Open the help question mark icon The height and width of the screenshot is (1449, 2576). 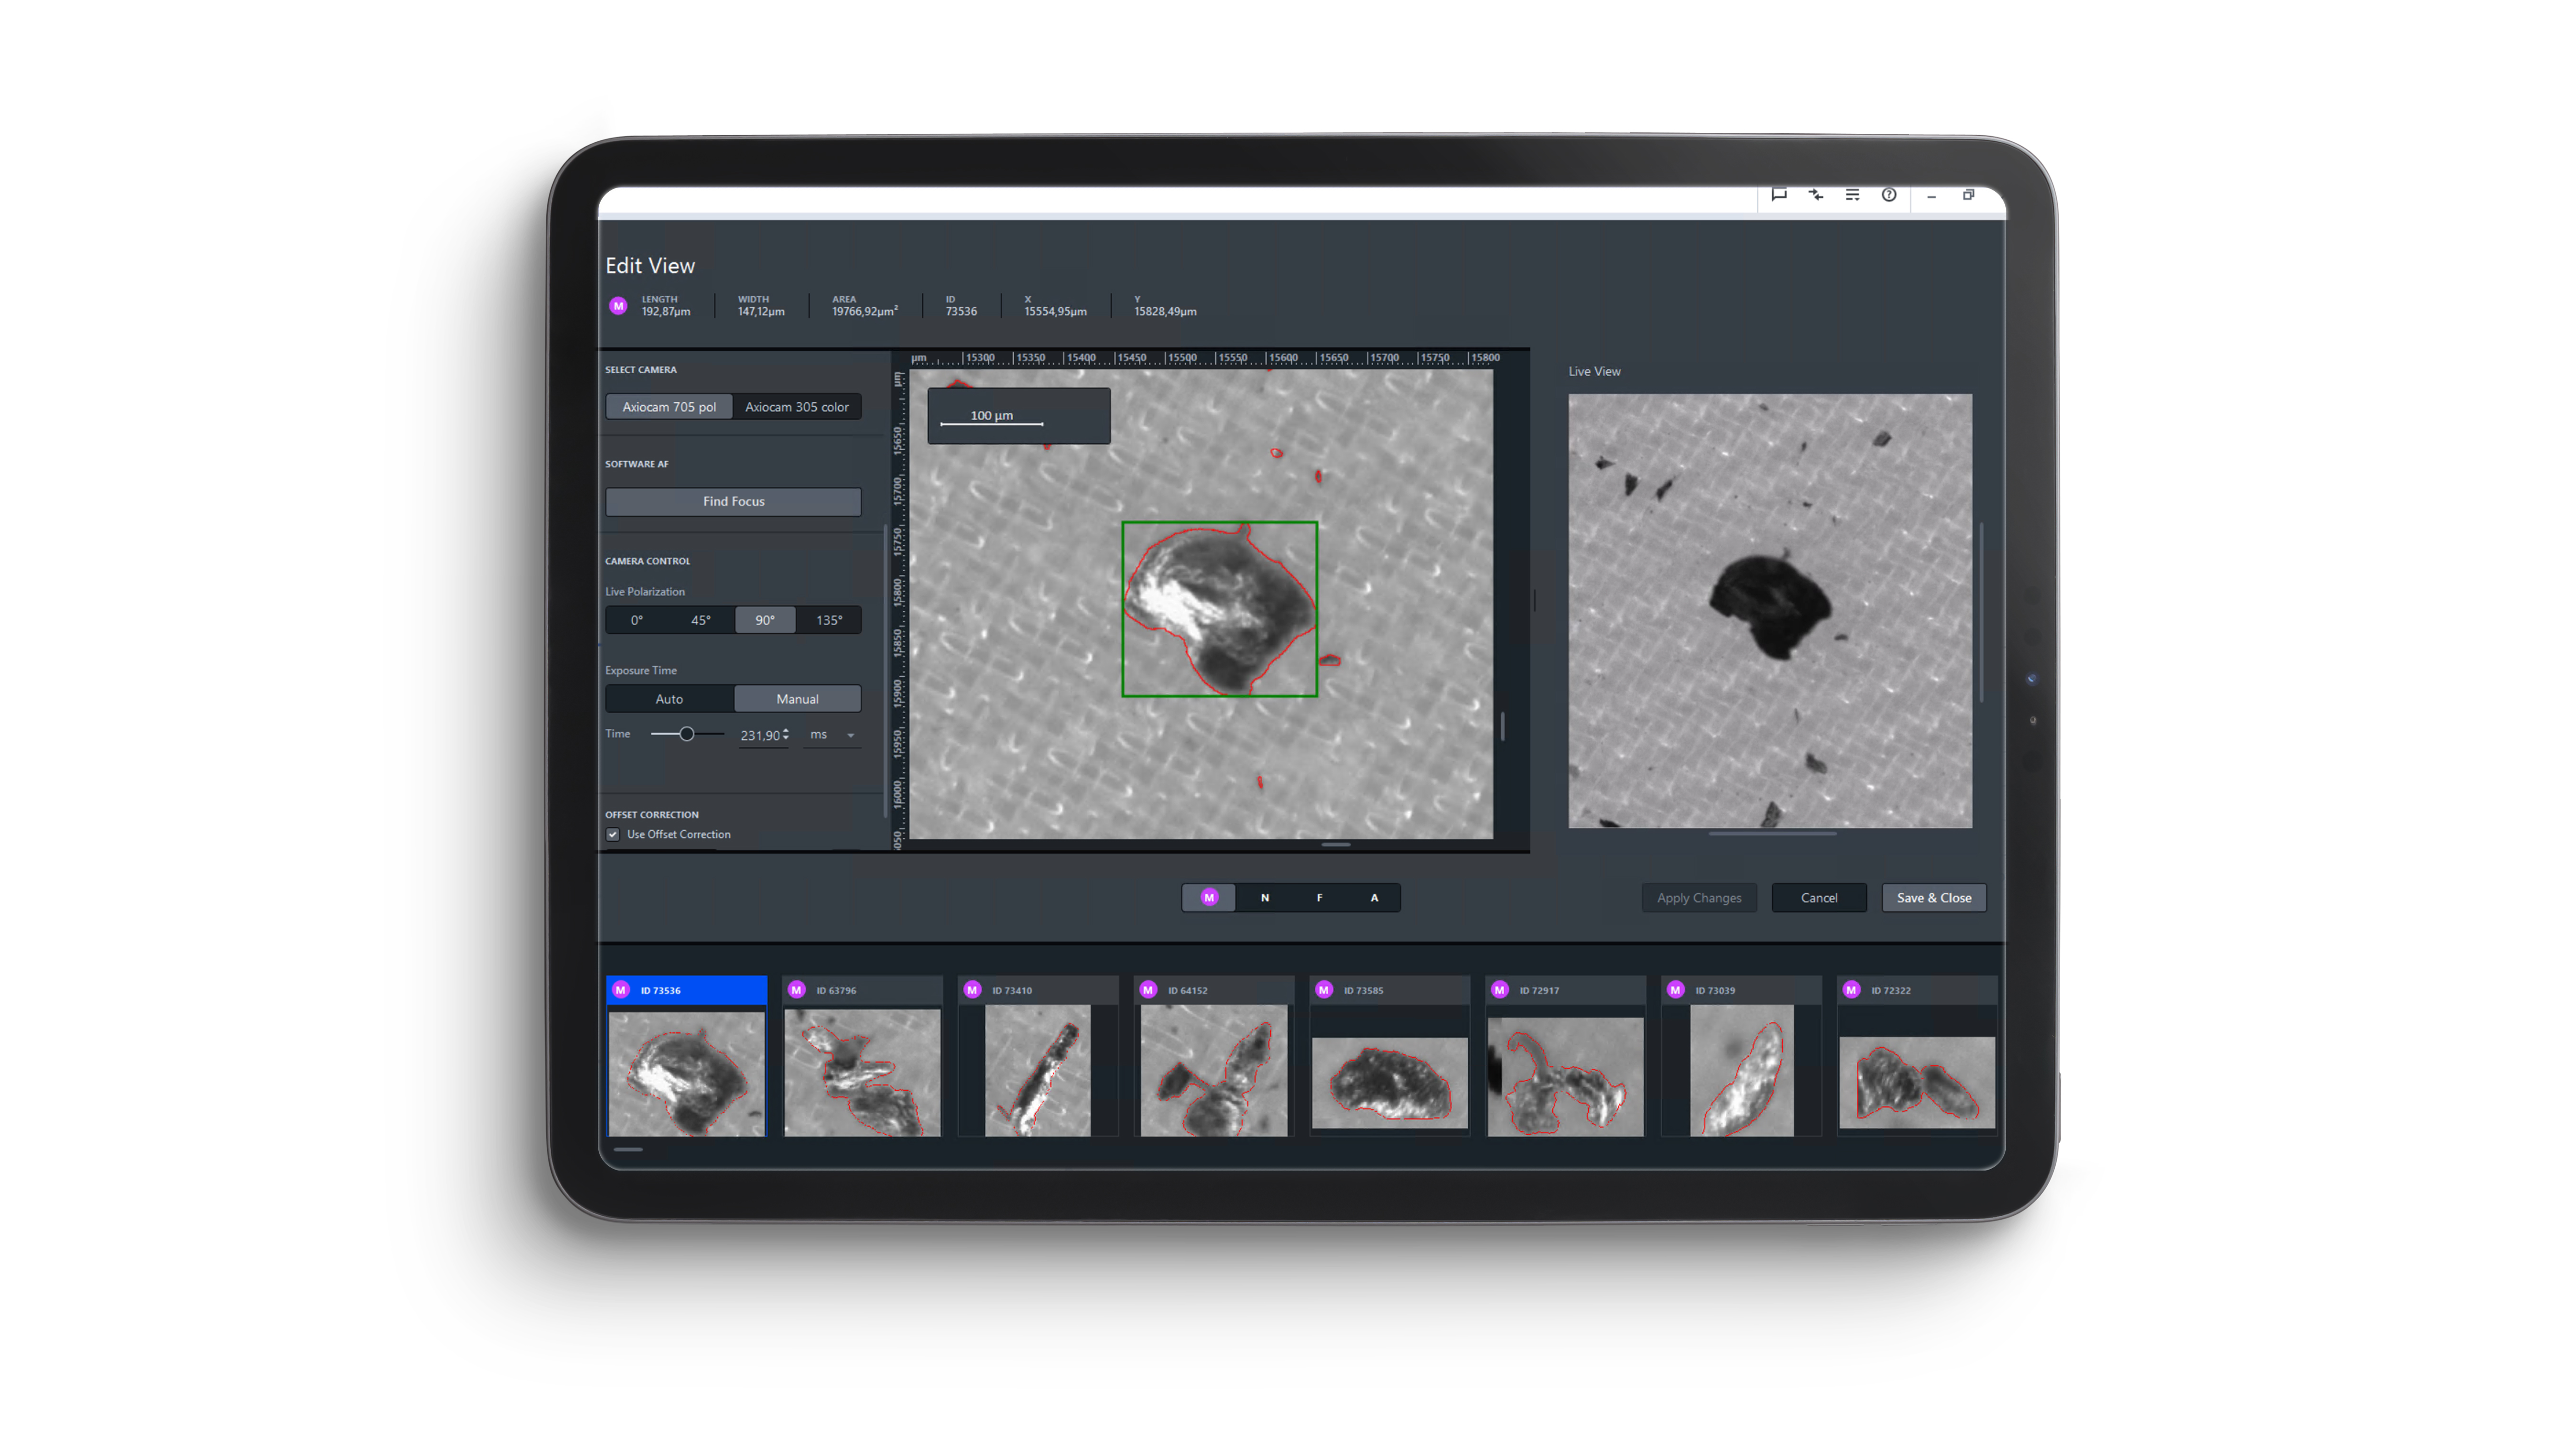(1888, 195)
